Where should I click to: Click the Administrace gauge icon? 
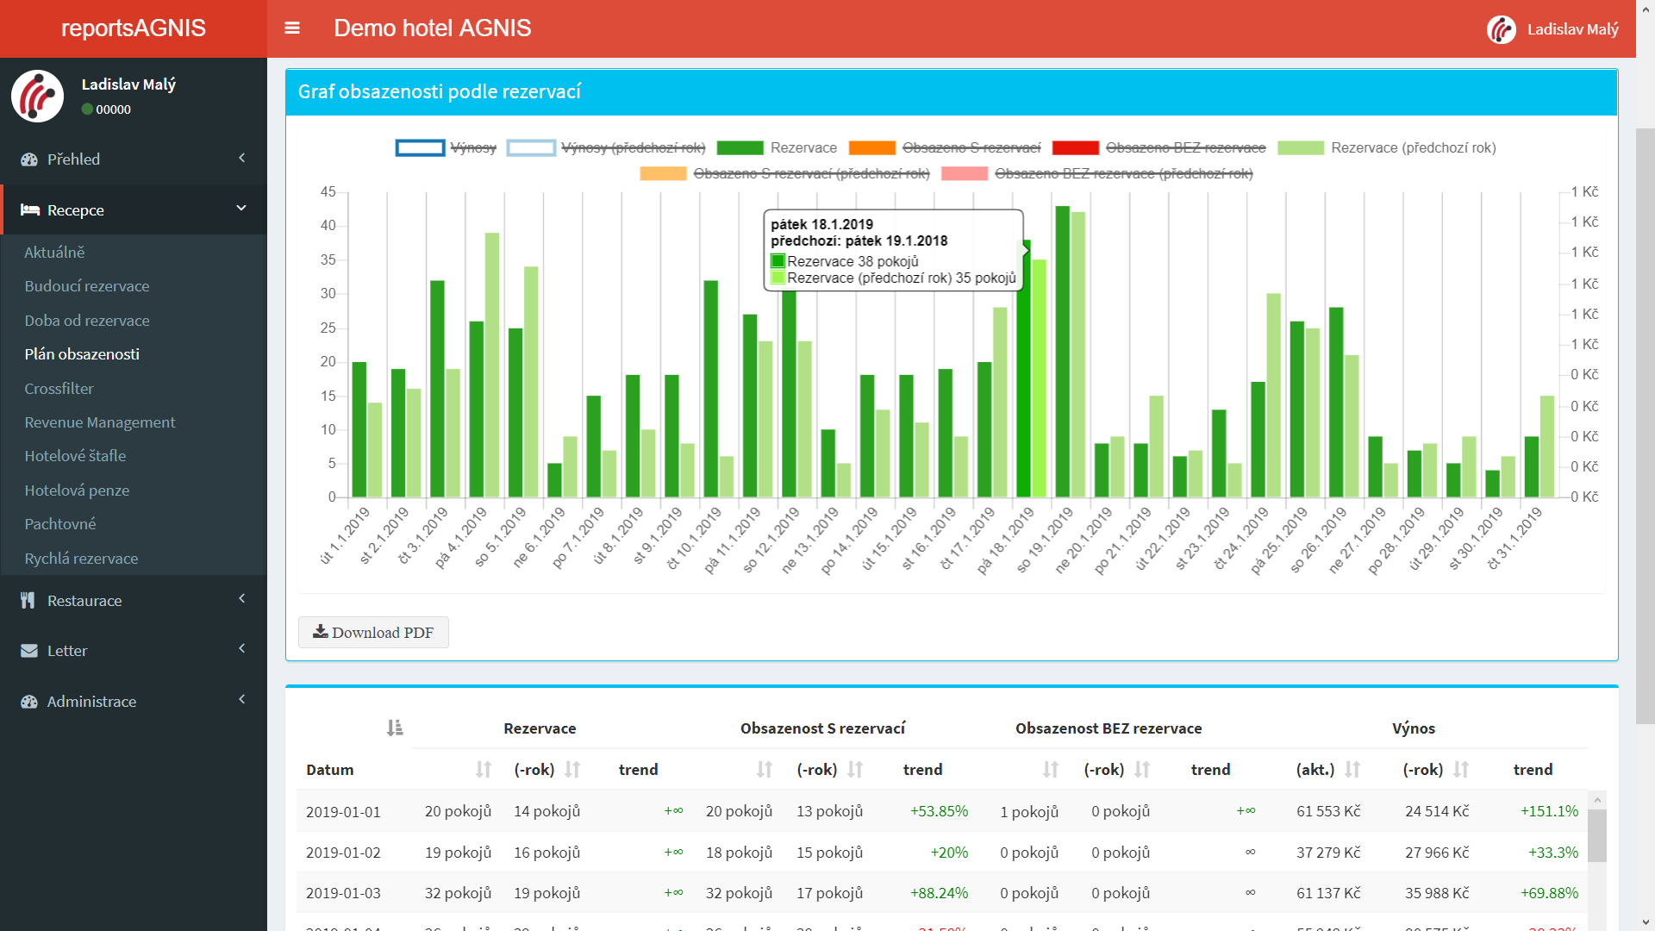coord(29,702)
